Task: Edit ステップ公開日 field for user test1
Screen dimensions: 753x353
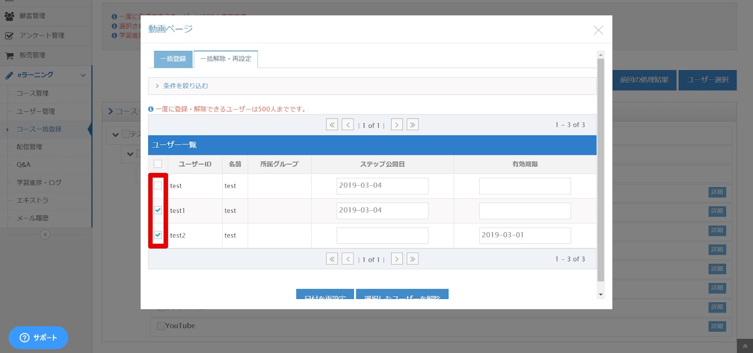Action: pyautogui.click(x=383, y=211)
